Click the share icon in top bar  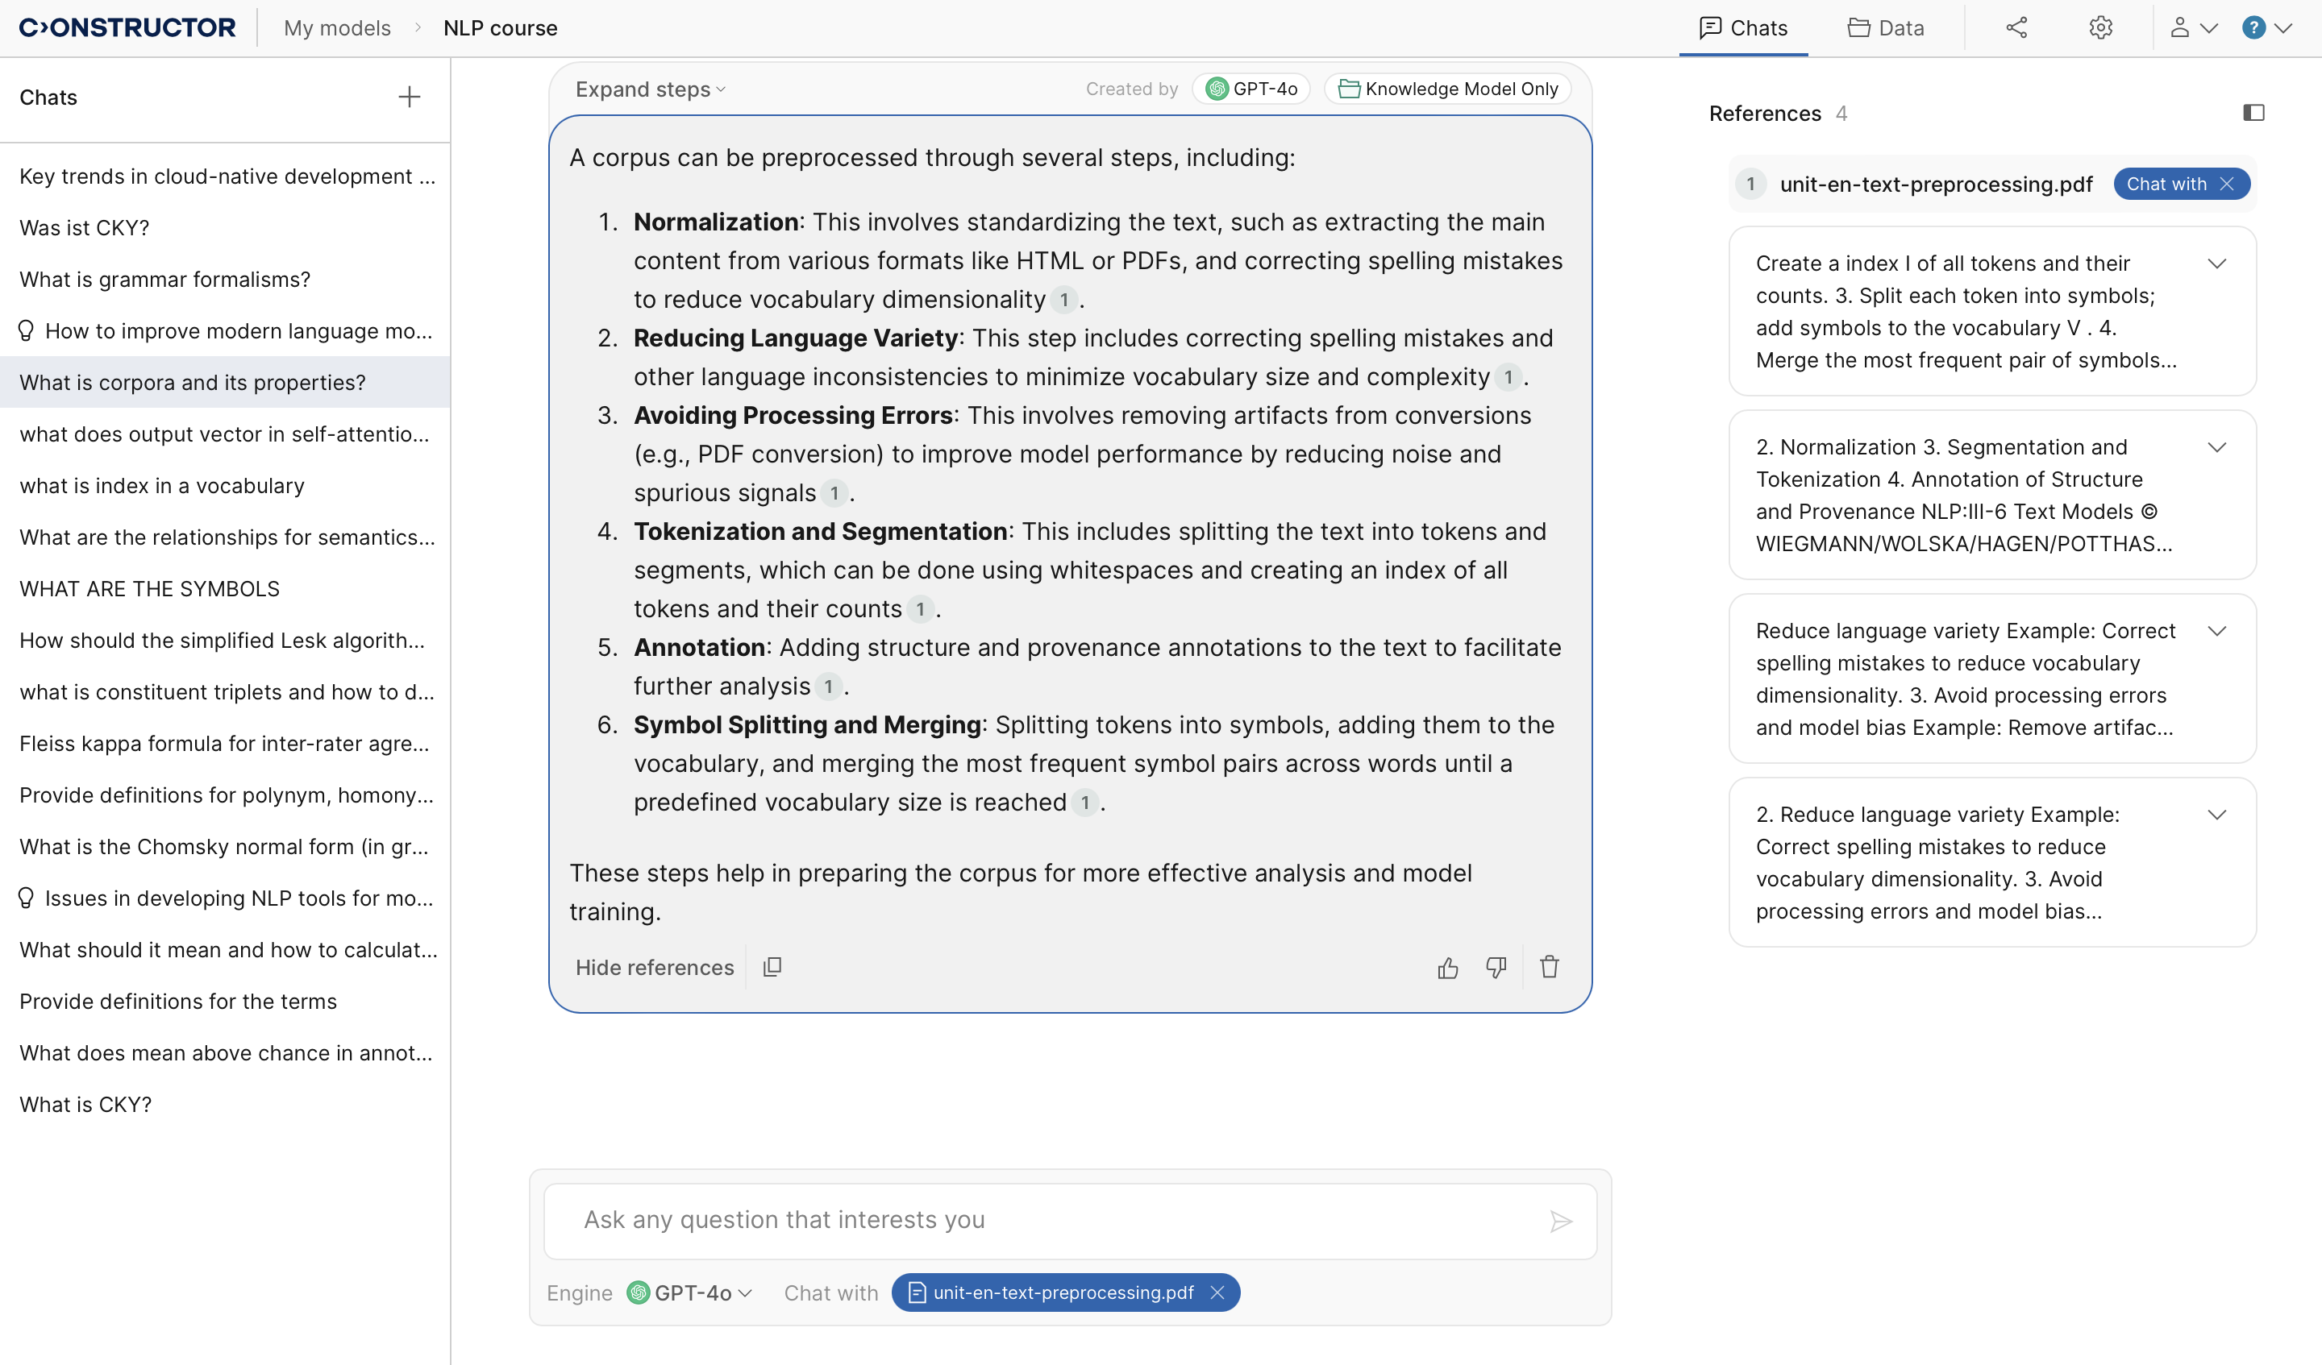2016,27
